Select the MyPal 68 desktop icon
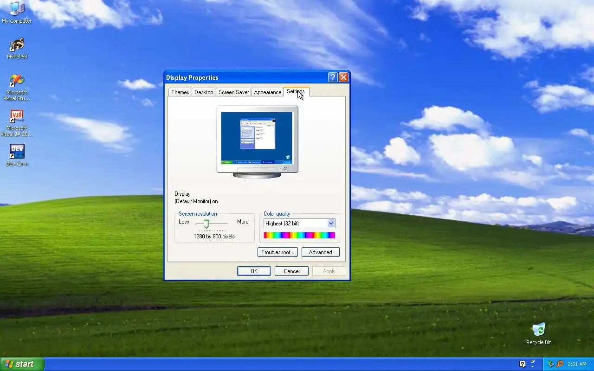 point(17,48)
